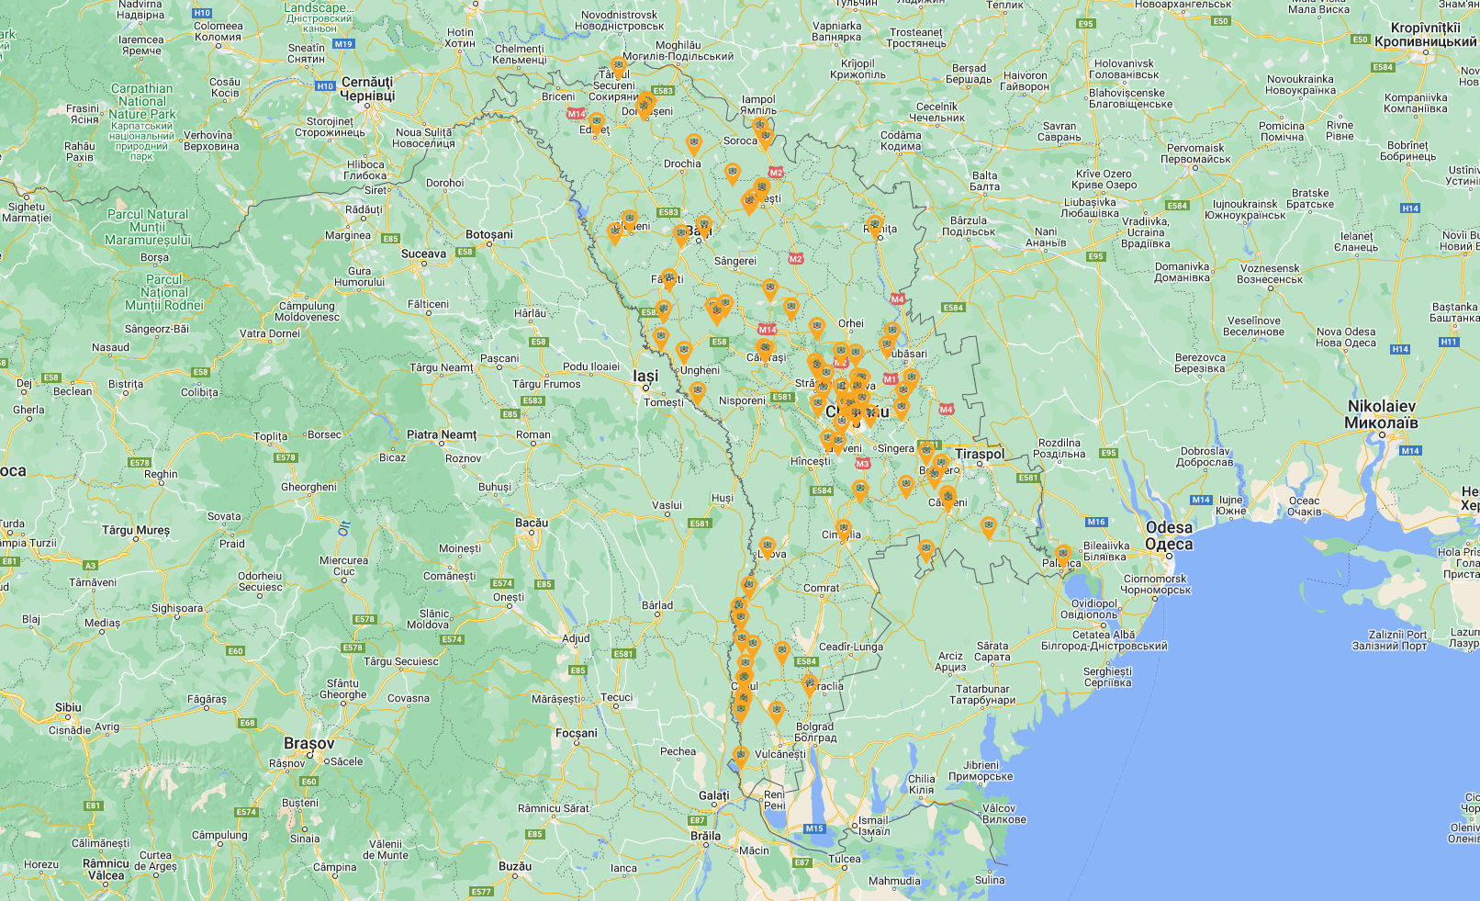This screenshot has width=1480, height=901.
Task: Select the Galați city label
Action: tap(713, 795)
